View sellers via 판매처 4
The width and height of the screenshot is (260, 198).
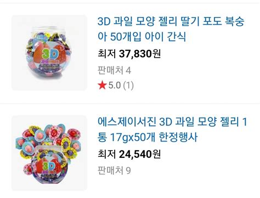tap(114, 70)
